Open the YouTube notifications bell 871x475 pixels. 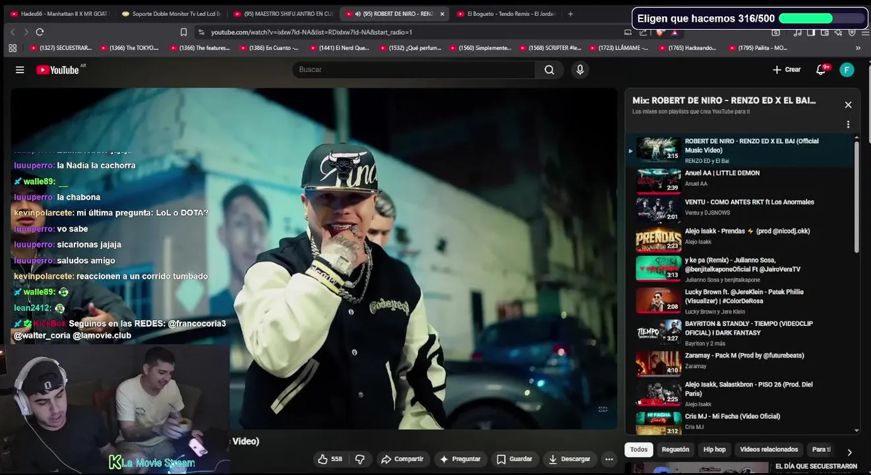(x=822, y=70)
